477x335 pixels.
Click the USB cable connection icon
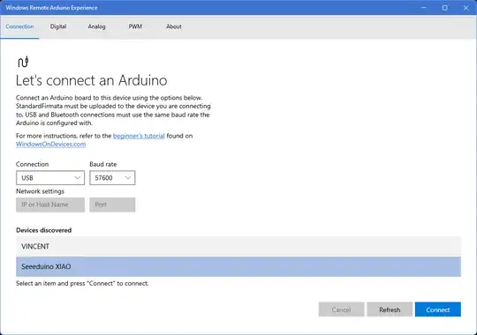[23, 62]
